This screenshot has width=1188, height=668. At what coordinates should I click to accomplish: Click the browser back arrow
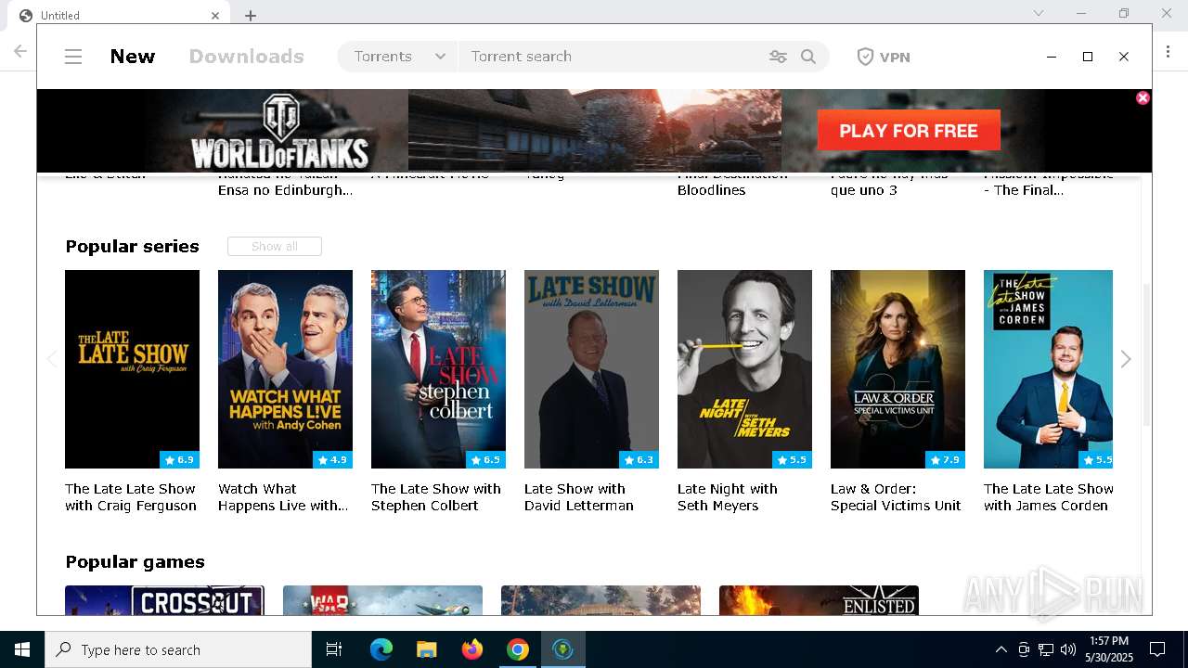(x=19, y=51)
